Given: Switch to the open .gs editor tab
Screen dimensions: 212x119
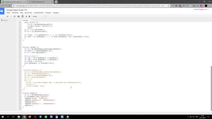Looking at the screenshot, I should 26,20.
